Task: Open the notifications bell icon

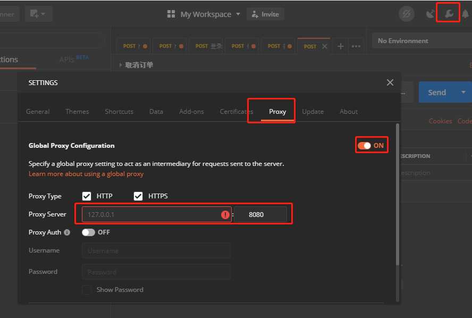Action: pyautogui.click(x=466, y=13)
